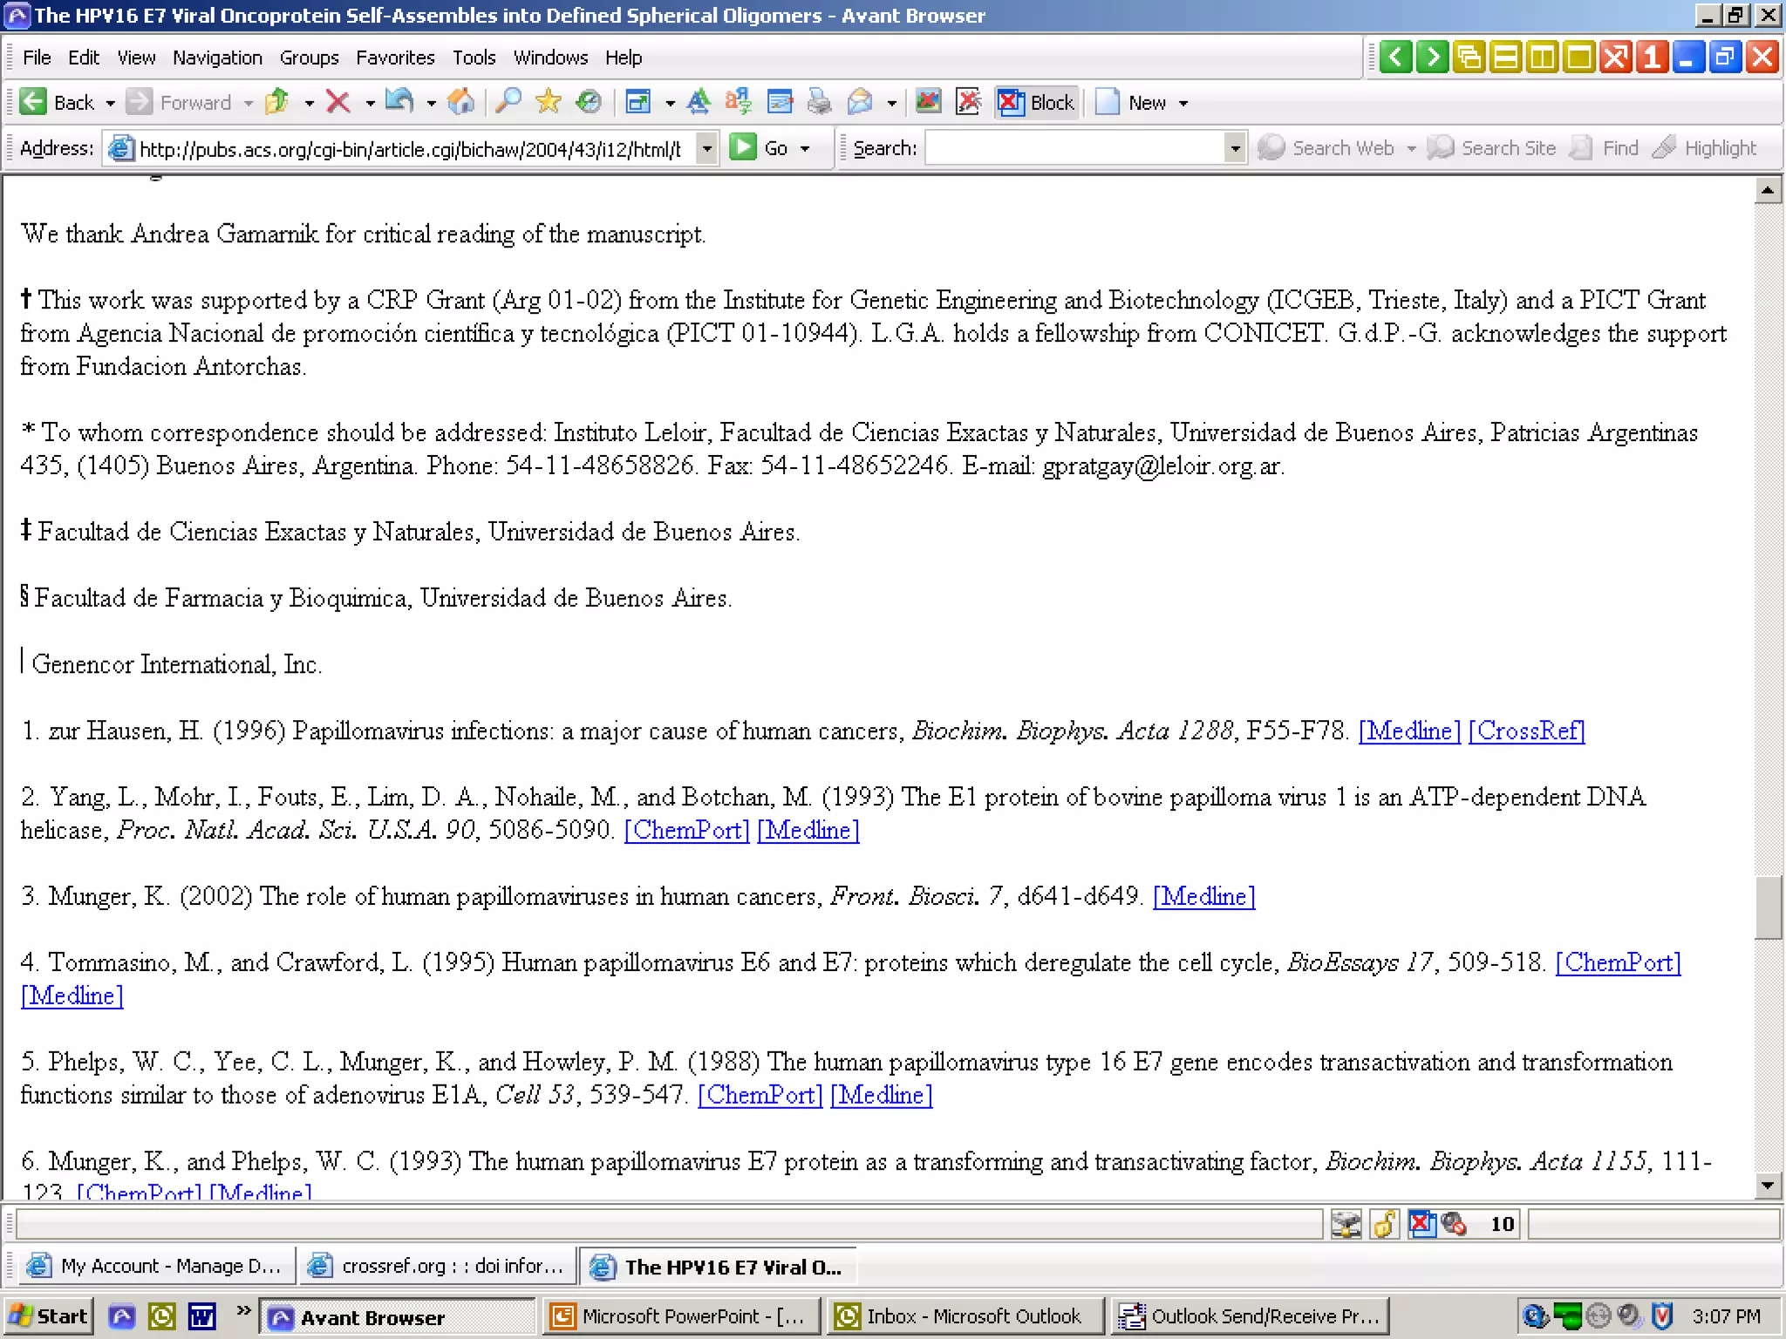Viewport: 1786px width, 1339px height.
Task: Click the Home page icon
Action: pos(460,103)
